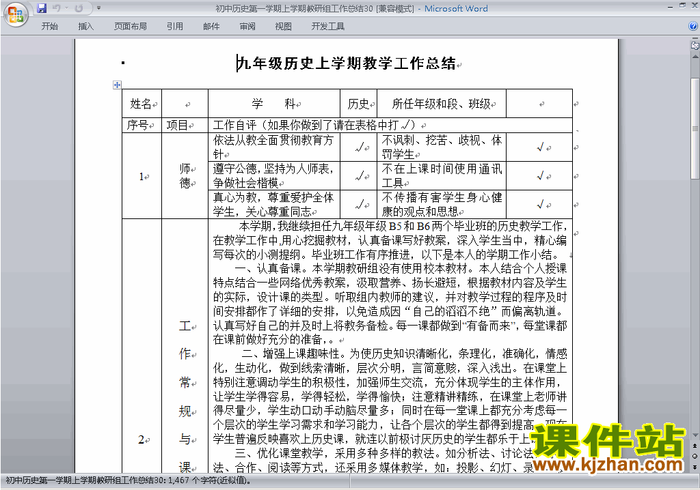
Task: Click the Next Page double-arrow button
Action: pyautogui.click(x=695, y=467)
